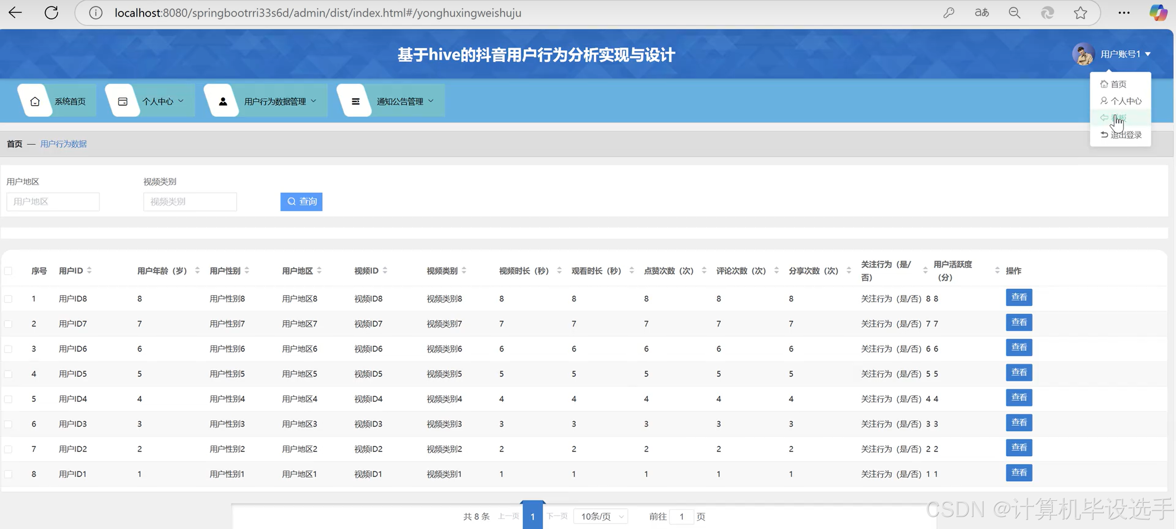Reload the page with the refresh icon

coord(51,13)
